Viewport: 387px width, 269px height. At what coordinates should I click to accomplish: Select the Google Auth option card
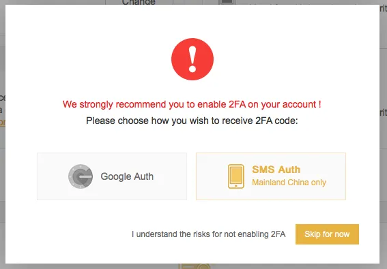click(112, 176)
